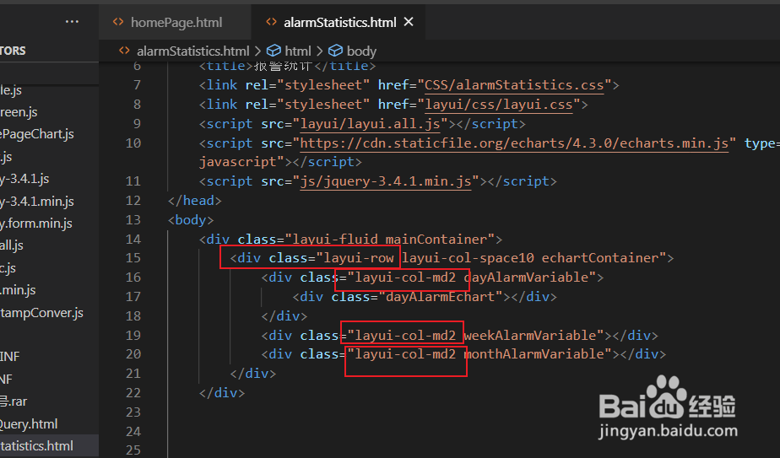This screenshot has width=780, height=458.
Task: Click the cube icon beside body breadcrumb
Action: [336, 51]
